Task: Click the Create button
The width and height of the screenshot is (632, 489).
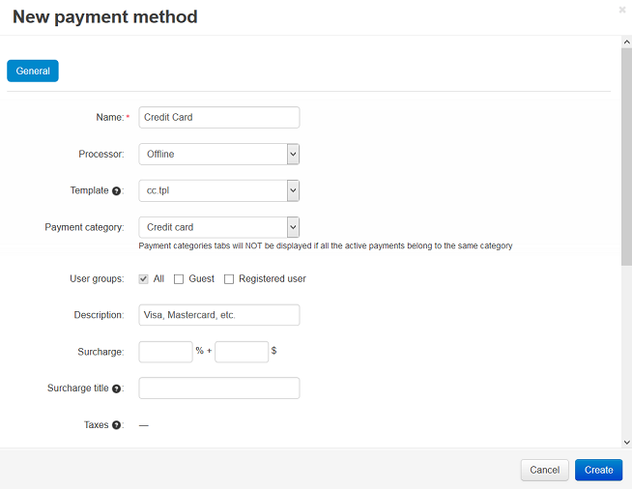Action: click(598, 470)
